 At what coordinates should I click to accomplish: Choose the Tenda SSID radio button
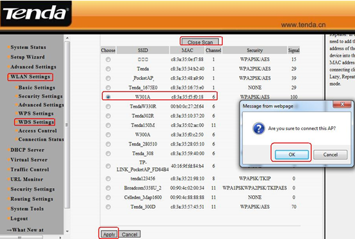[x=108, y=68]
